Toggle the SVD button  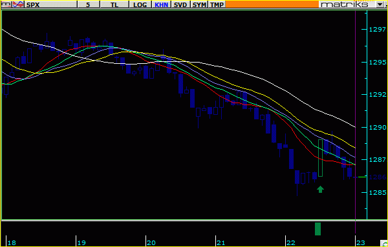tap(180, 5)
